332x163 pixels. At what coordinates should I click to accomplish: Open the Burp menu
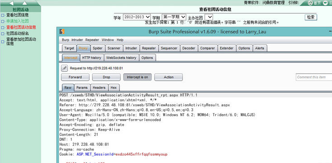pos(66,40)
